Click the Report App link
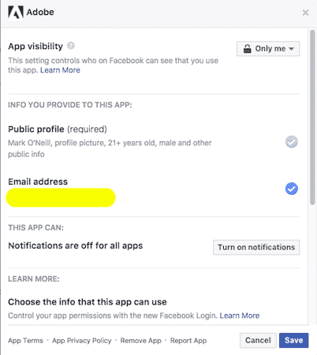 click(x=188, y=341)
